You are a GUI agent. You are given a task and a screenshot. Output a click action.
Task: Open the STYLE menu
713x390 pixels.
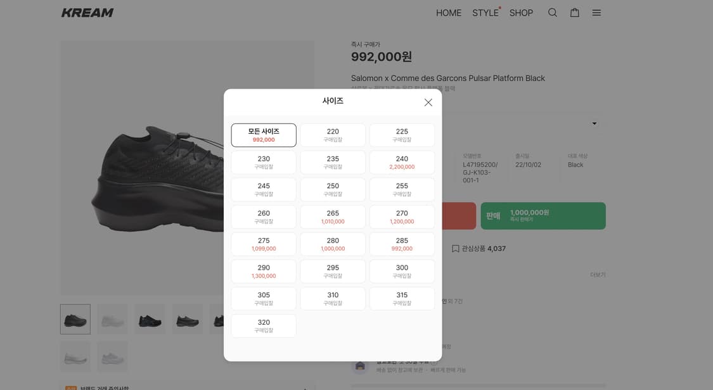coord(485,13)
